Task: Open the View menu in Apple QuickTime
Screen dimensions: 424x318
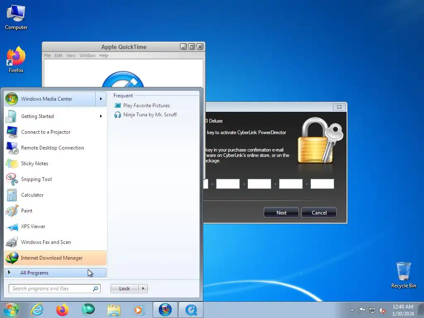Action: pyautogui.click(x=71, y=55)
